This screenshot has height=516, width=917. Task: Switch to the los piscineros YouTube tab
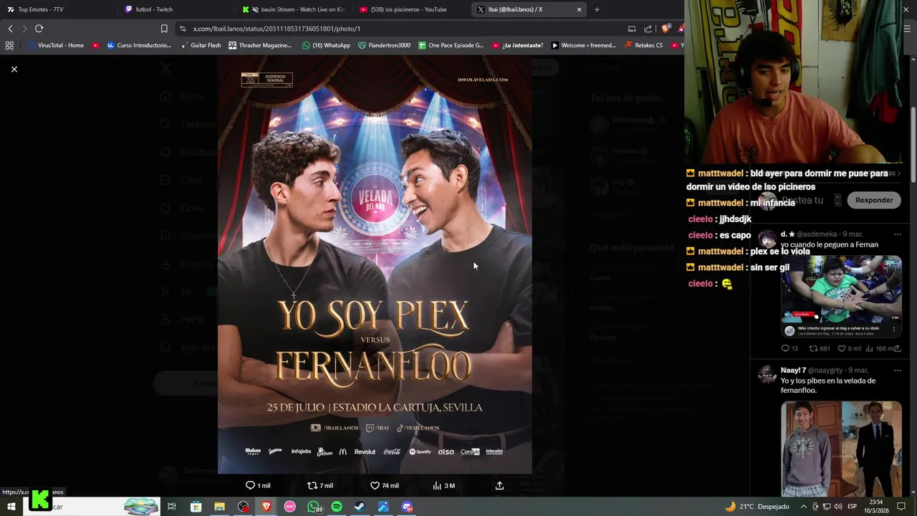pyautogui.click(x=410, y=9)
